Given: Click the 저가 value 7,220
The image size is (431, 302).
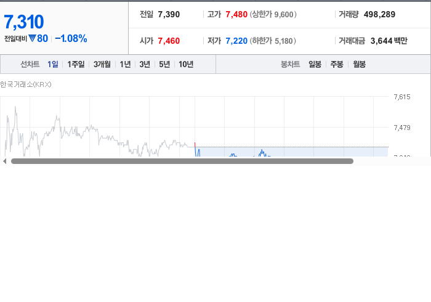Looking at the screenshot, I should (236, 41).
